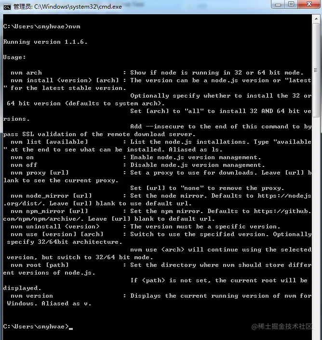
Task: Click the 'nvm on' command text
Action: tap(22, 157)
